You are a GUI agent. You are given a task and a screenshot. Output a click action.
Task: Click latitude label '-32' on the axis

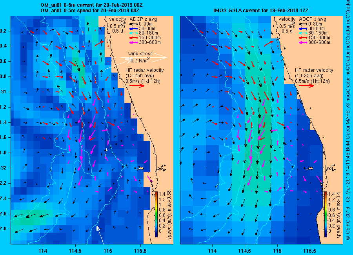(x=3, y=168)
